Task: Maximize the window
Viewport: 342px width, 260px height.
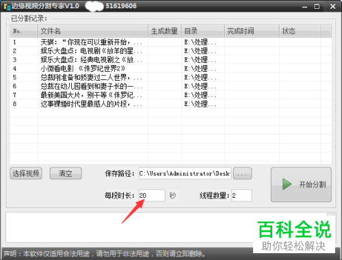Action: pos(317,7)
